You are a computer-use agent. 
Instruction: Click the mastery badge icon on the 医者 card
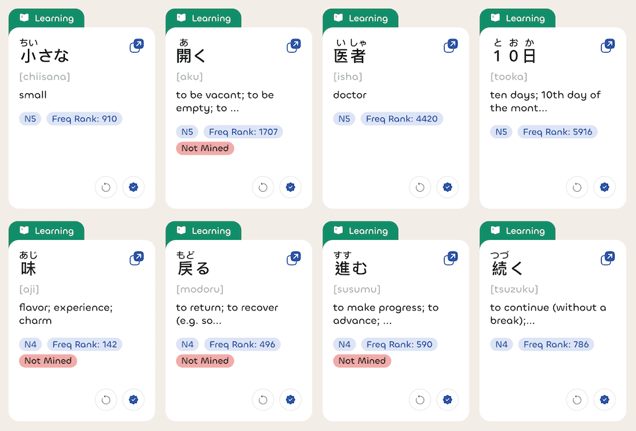pyautogui.click(x=447, y=187)
